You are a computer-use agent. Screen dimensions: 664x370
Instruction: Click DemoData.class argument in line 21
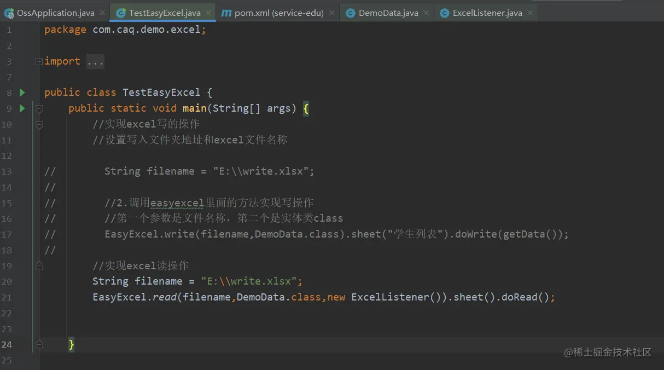(x=279, y=297)
